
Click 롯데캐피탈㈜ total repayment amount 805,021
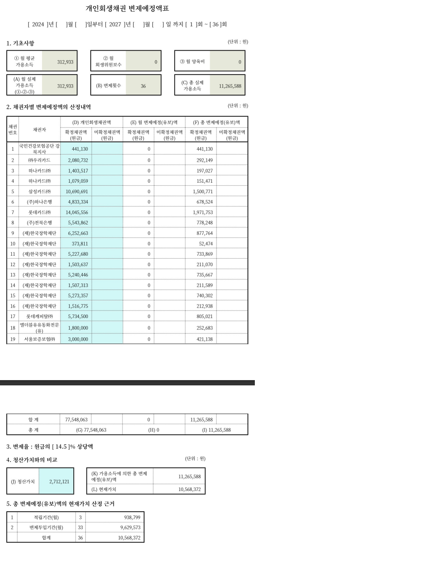coord(204,317)
